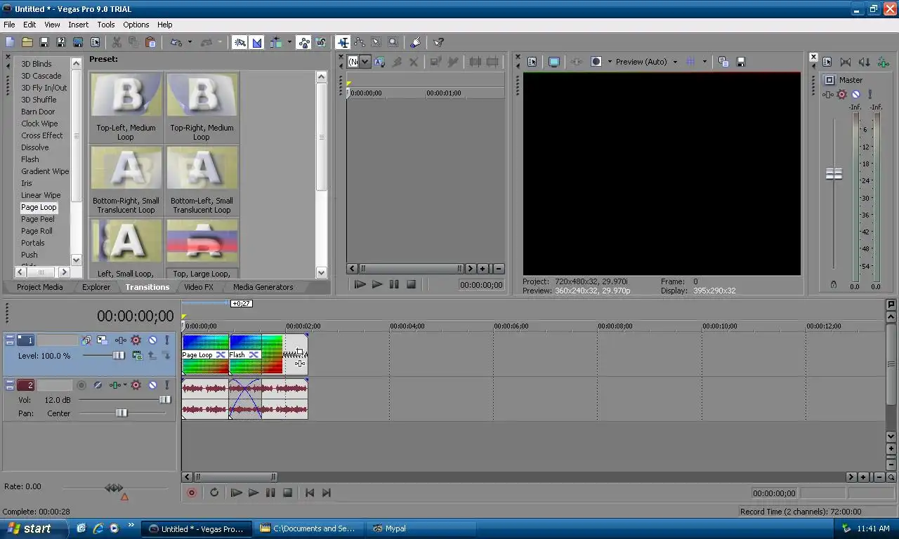Image resolution: width=899 pixels, height=539 pixels.
Task: Open the Flash transition properties icon
Action: coord(254,355)
